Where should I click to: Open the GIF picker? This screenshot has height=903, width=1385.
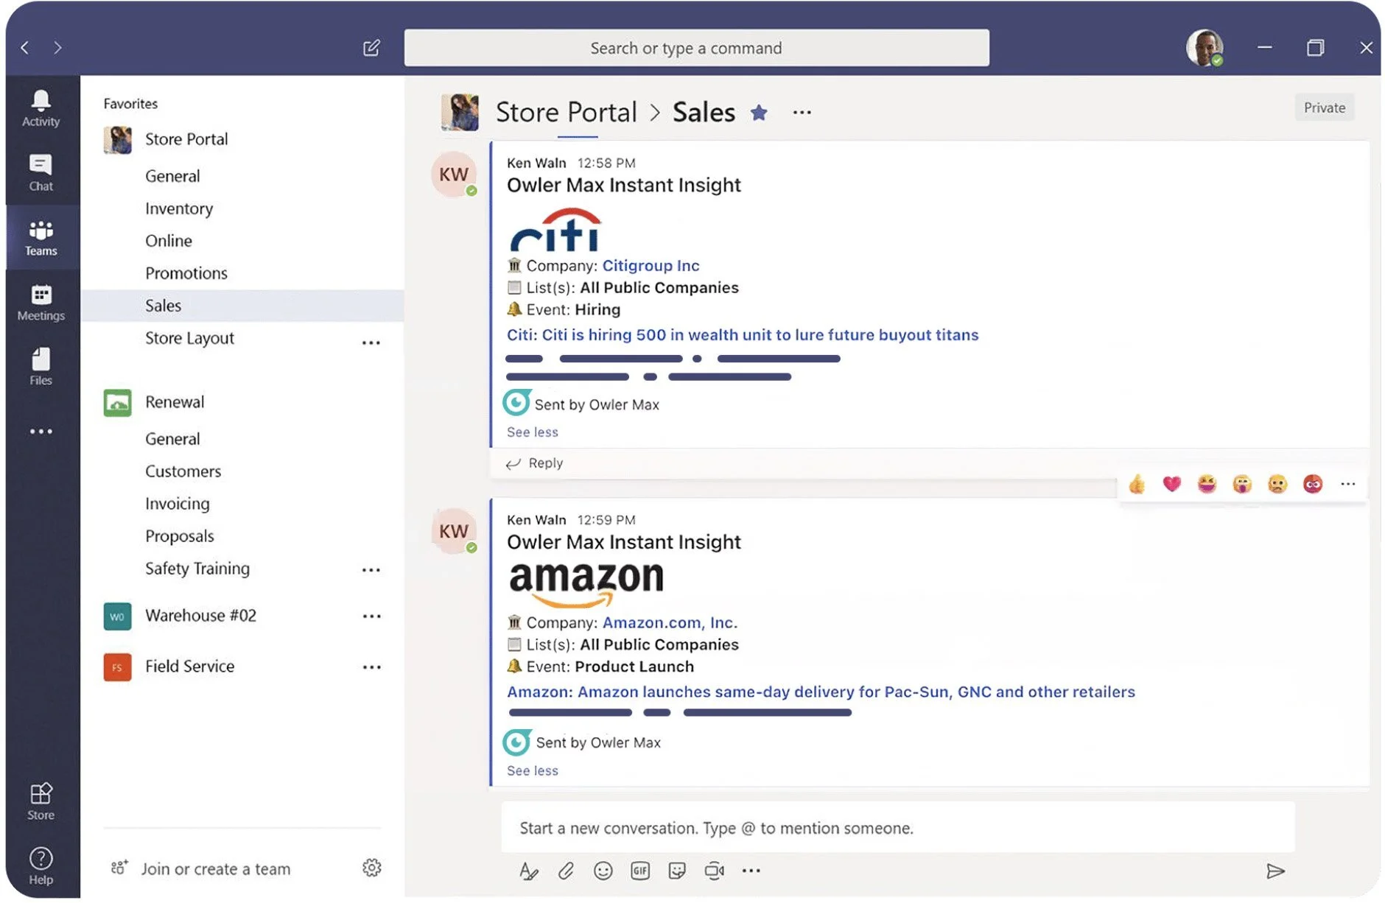(x=640, y=871)
